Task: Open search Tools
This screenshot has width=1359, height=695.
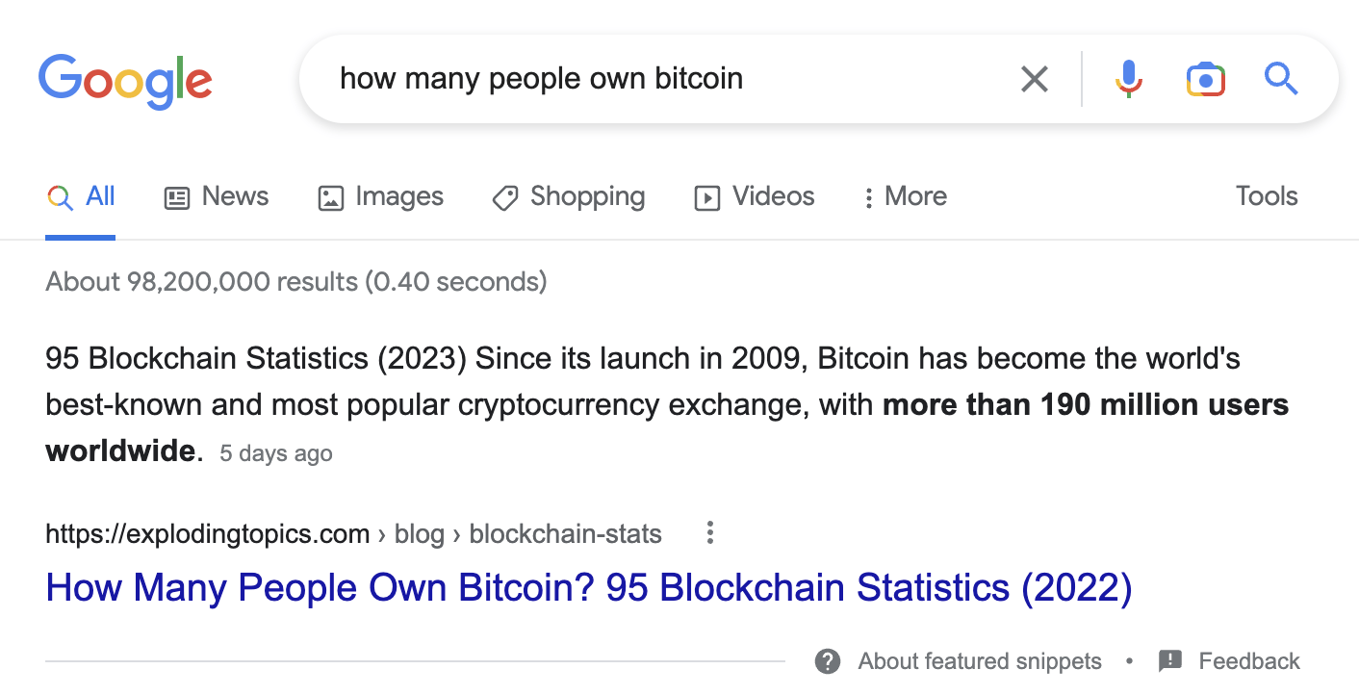Action: 1267,196
